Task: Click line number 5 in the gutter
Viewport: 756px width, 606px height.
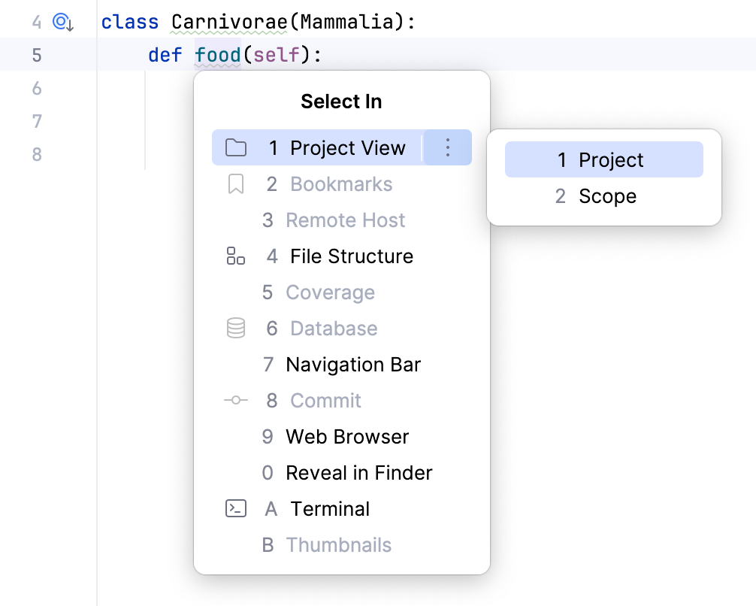Action: pyautogui.click(x=37, y=55)
